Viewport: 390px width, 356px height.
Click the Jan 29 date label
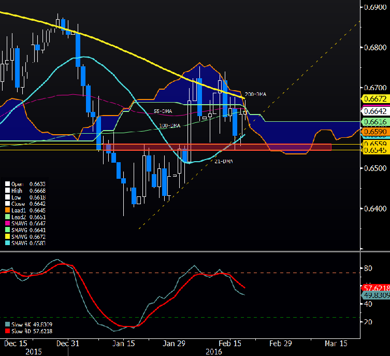174,344
